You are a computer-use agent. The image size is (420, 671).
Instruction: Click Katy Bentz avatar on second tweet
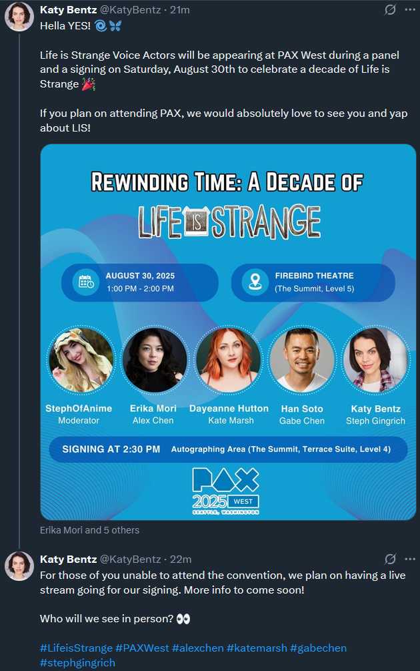19,566
